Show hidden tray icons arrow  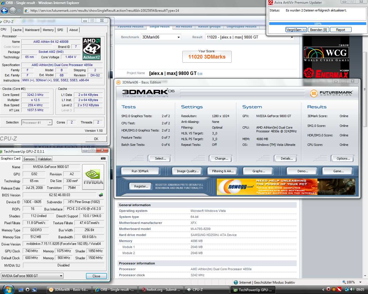[x=323, y=289]
